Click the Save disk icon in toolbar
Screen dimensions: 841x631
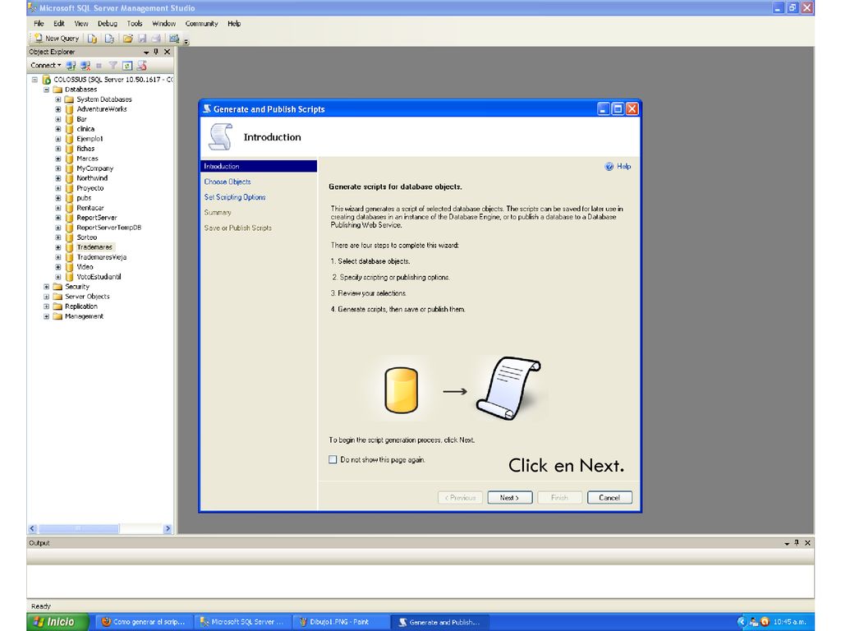(142, 38)
